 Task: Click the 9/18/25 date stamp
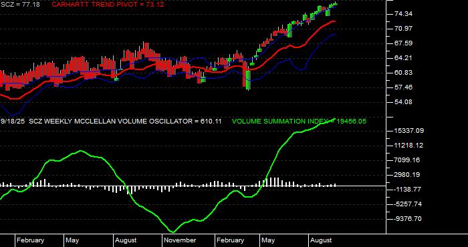tap(13, 121)
